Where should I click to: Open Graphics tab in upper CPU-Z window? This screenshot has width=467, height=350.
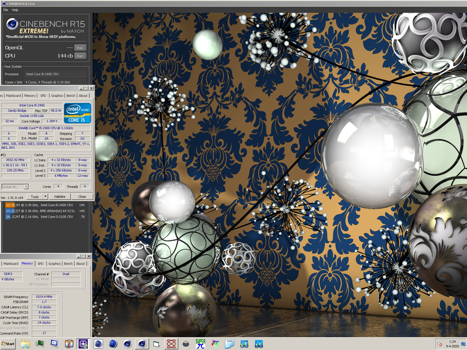tap(57, 96)
